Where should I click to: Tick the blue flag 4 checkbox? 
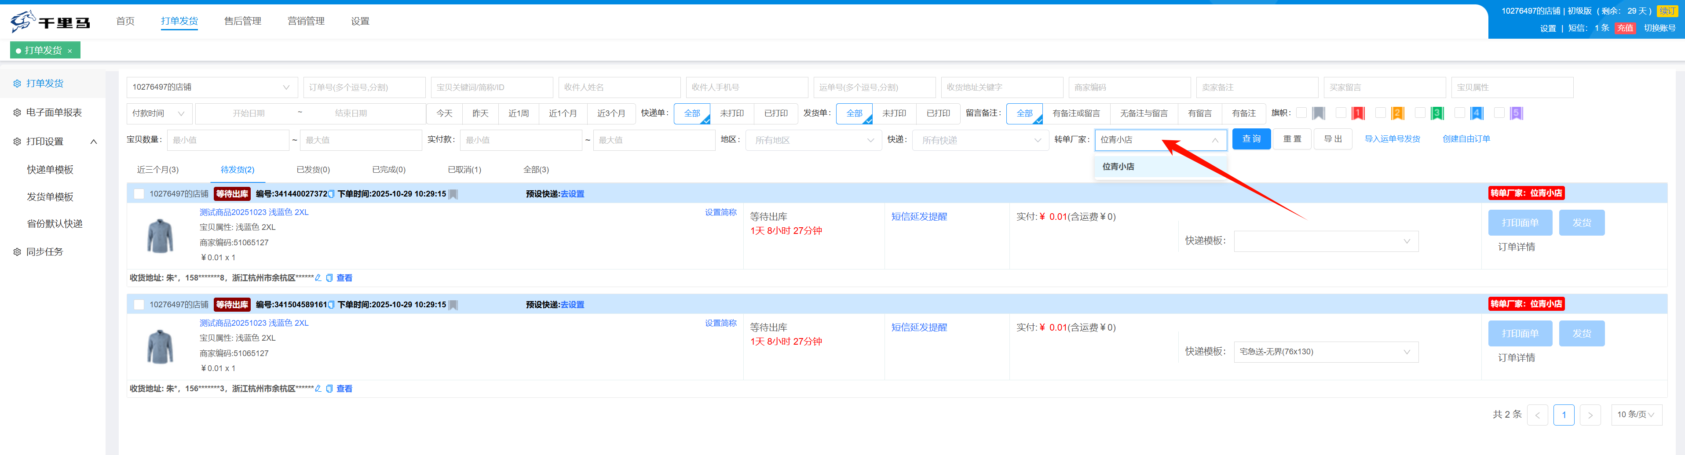[x=1459, y=113]
